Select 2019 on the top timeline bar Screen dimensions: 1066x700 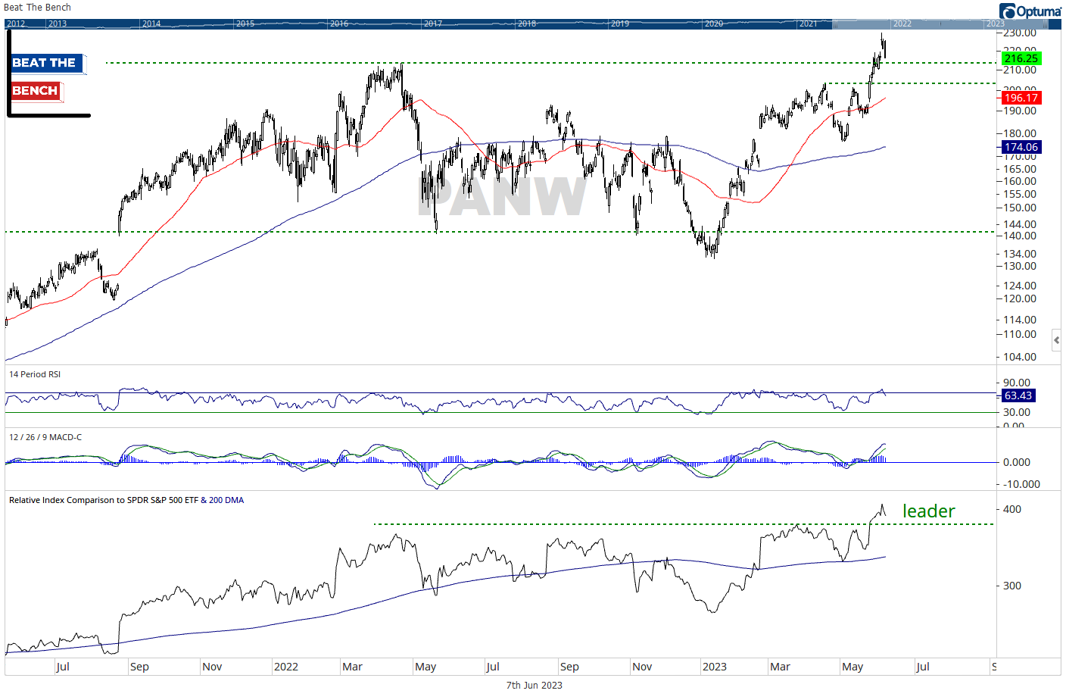pos(620,23)
